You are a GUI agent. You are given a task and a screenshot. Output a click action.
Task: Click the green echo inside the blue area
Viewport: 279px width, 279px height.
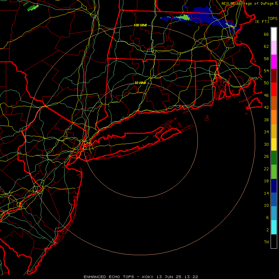tap(183, 17)
